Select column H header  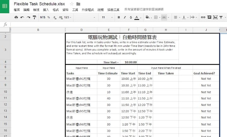[x=166, y=30]
